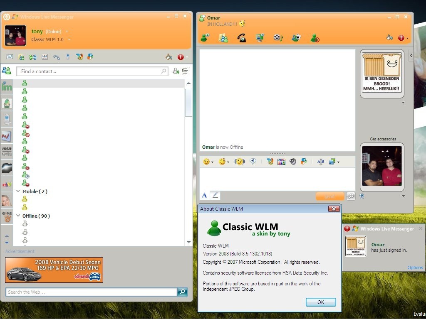Click OK in About Classic WLM dialog

(x=321, y=302)
